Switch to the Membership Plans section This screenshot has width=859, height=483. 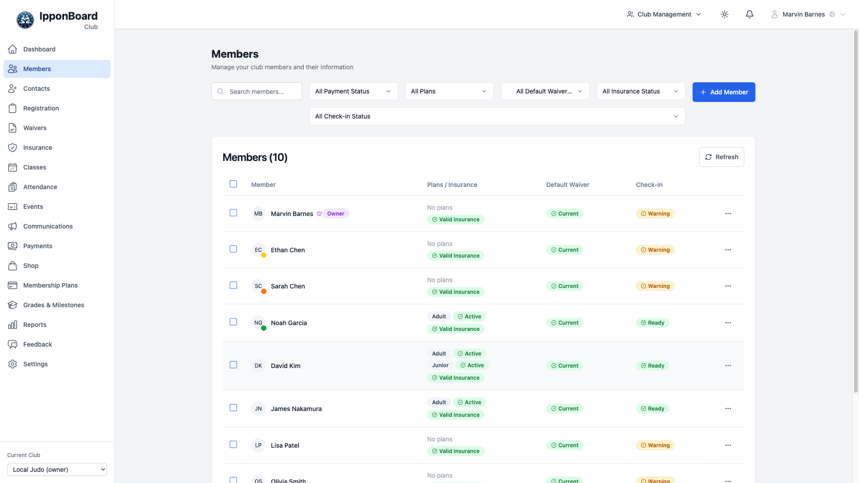pyautogui.click(x=51, y=285)
